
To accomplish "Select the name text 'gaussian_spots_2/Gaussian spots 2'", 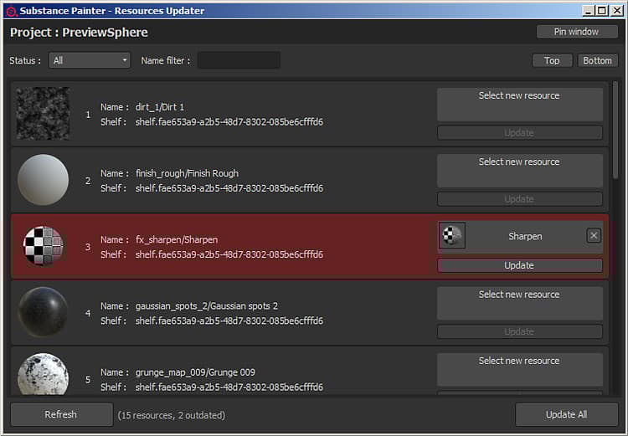I will pos(207,306).
